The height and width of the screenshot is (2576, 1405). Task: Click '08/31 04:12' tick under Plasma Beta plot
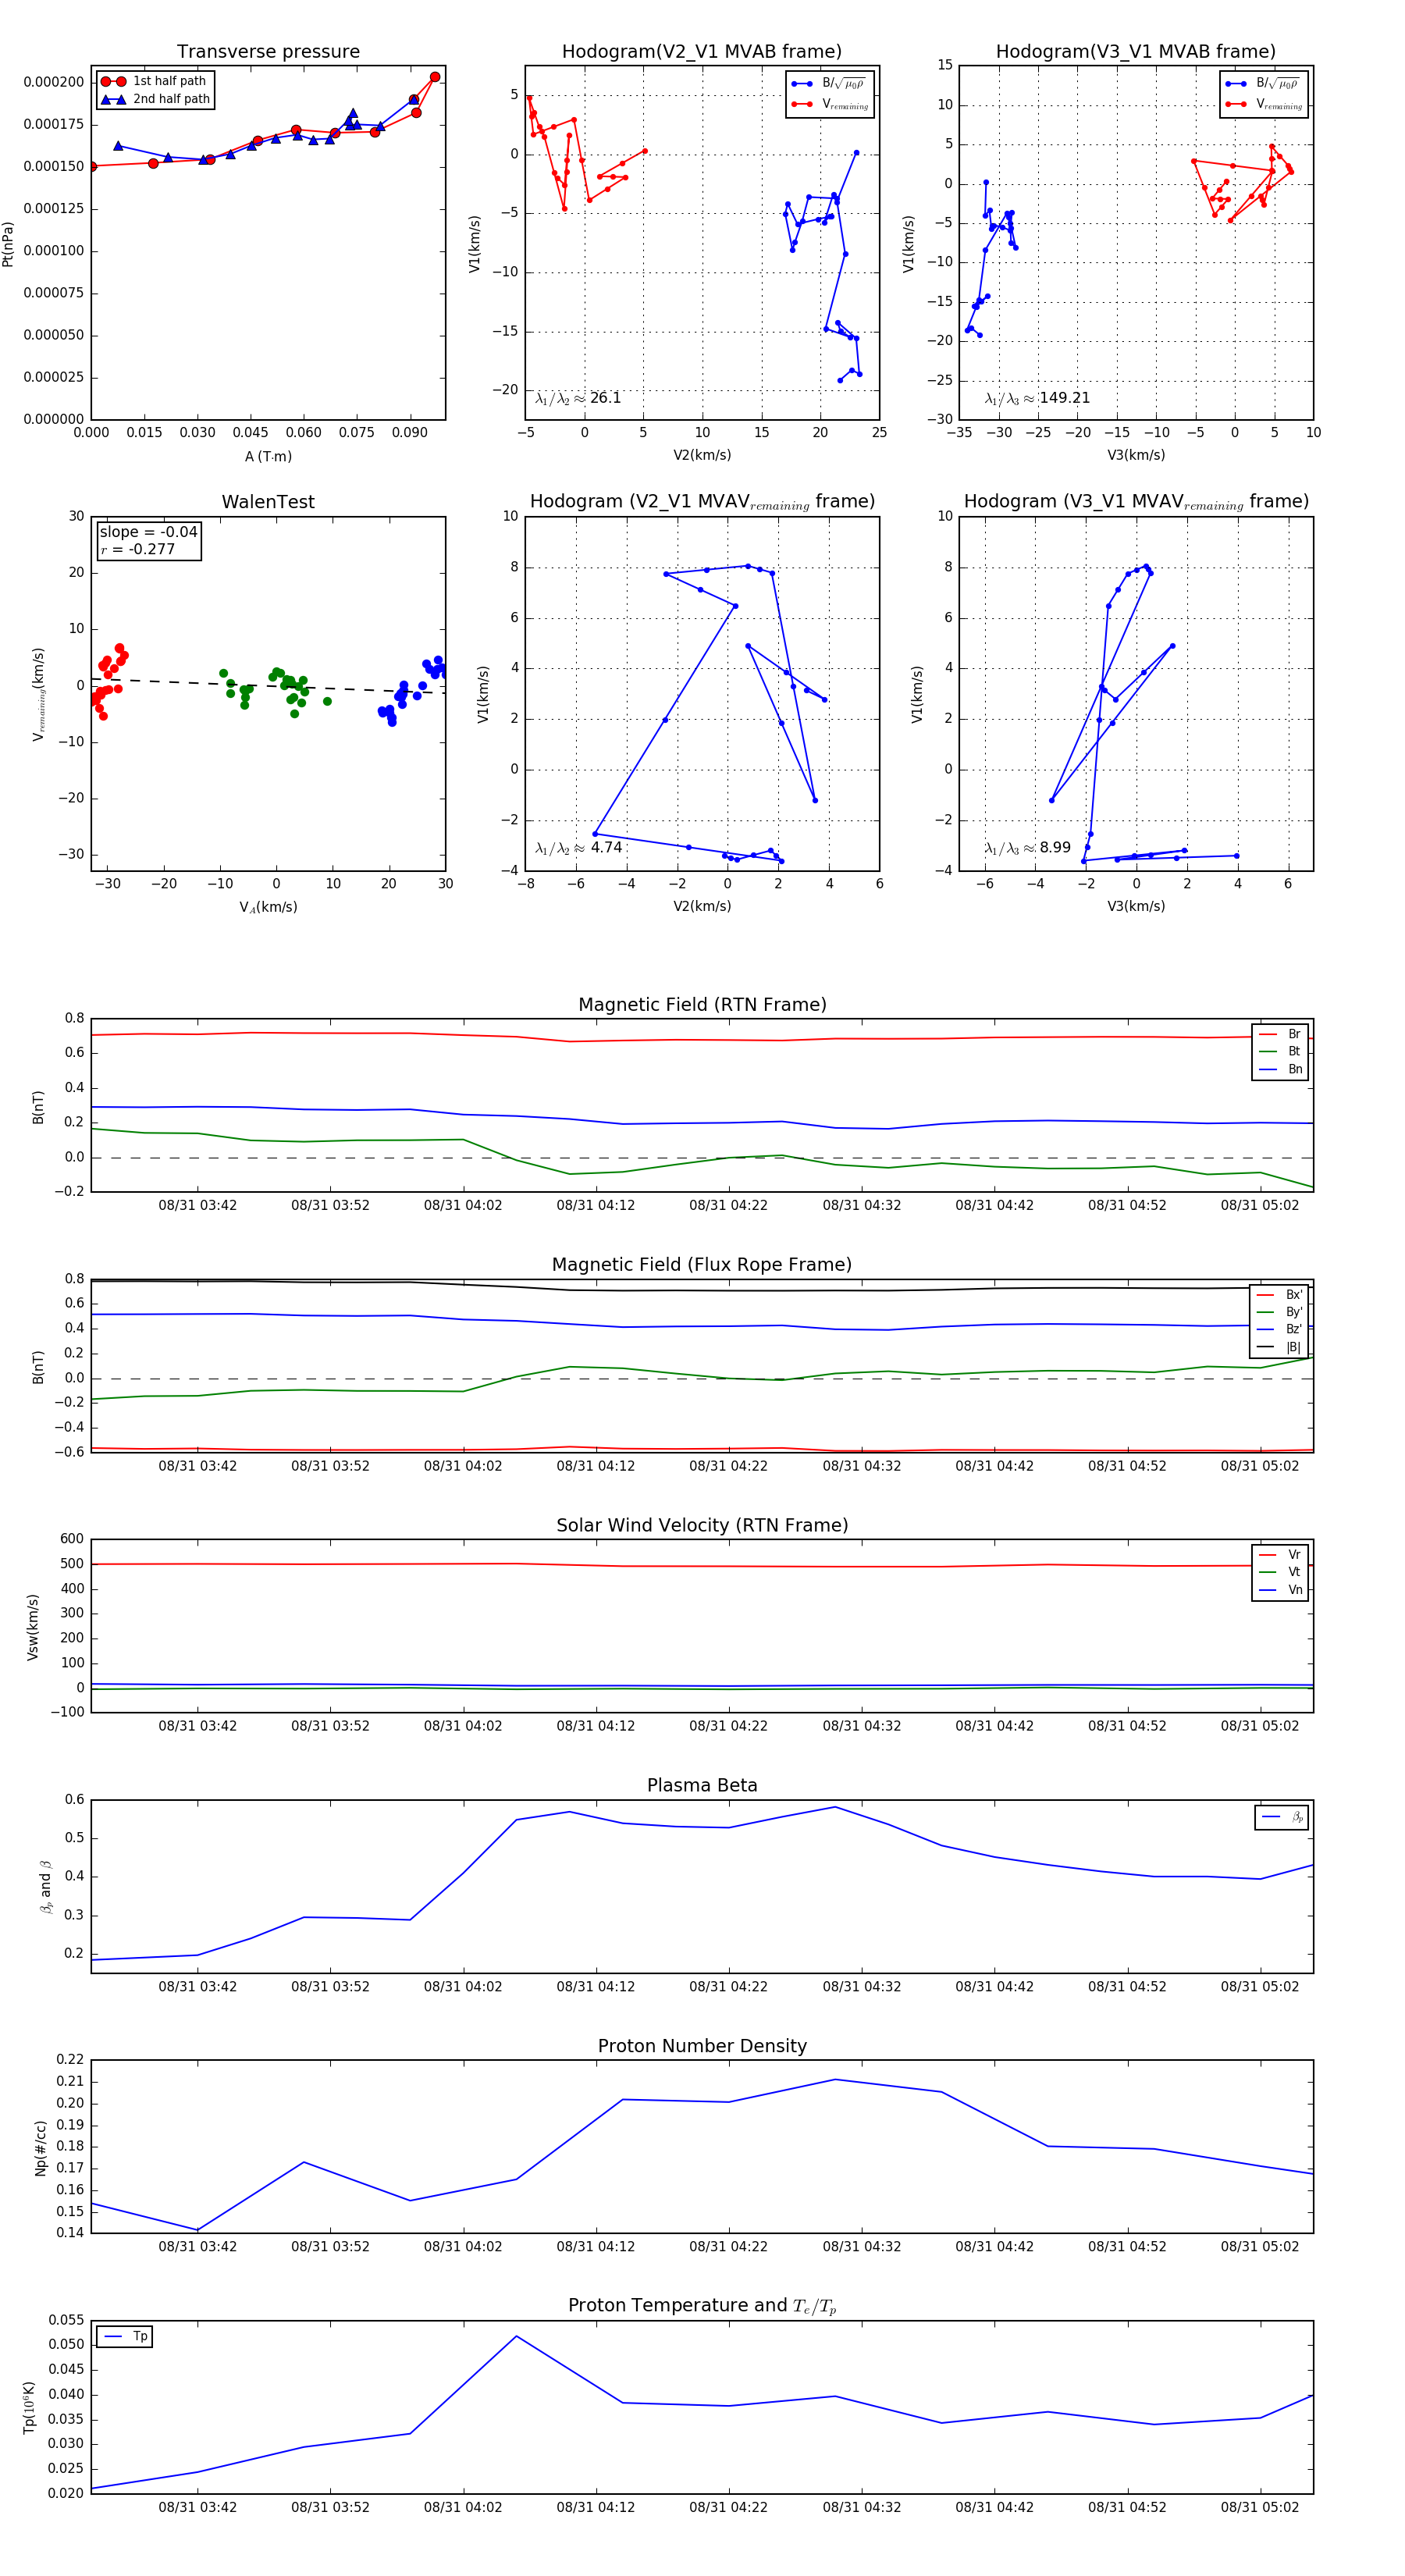tap(595, 1987)
